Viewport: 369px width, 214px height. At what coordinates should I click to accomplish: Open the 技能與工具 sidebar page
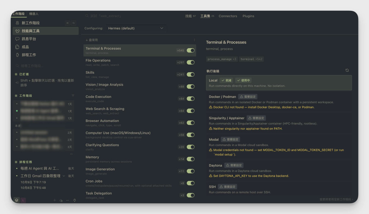pyautogui.click(x=46, y=31)
